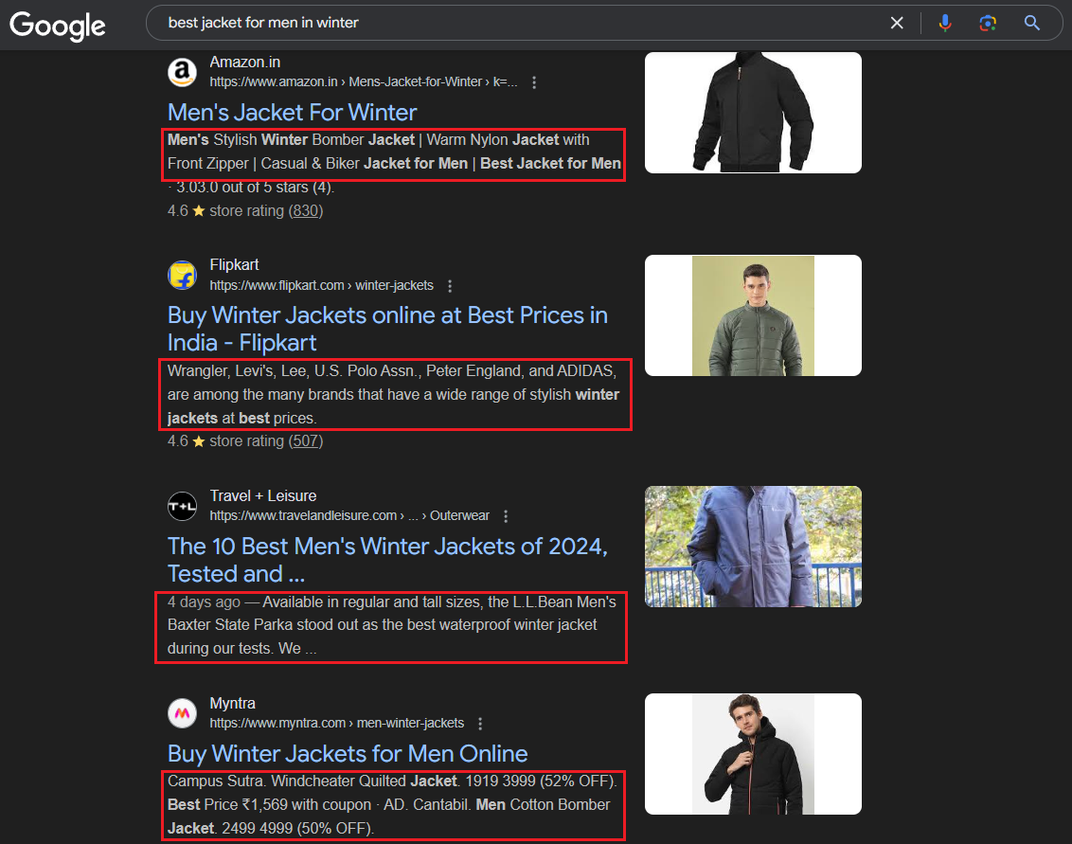Screen dimensions: 1072x844
Task: Click the Amazon.in favicon
Action: 183,72
